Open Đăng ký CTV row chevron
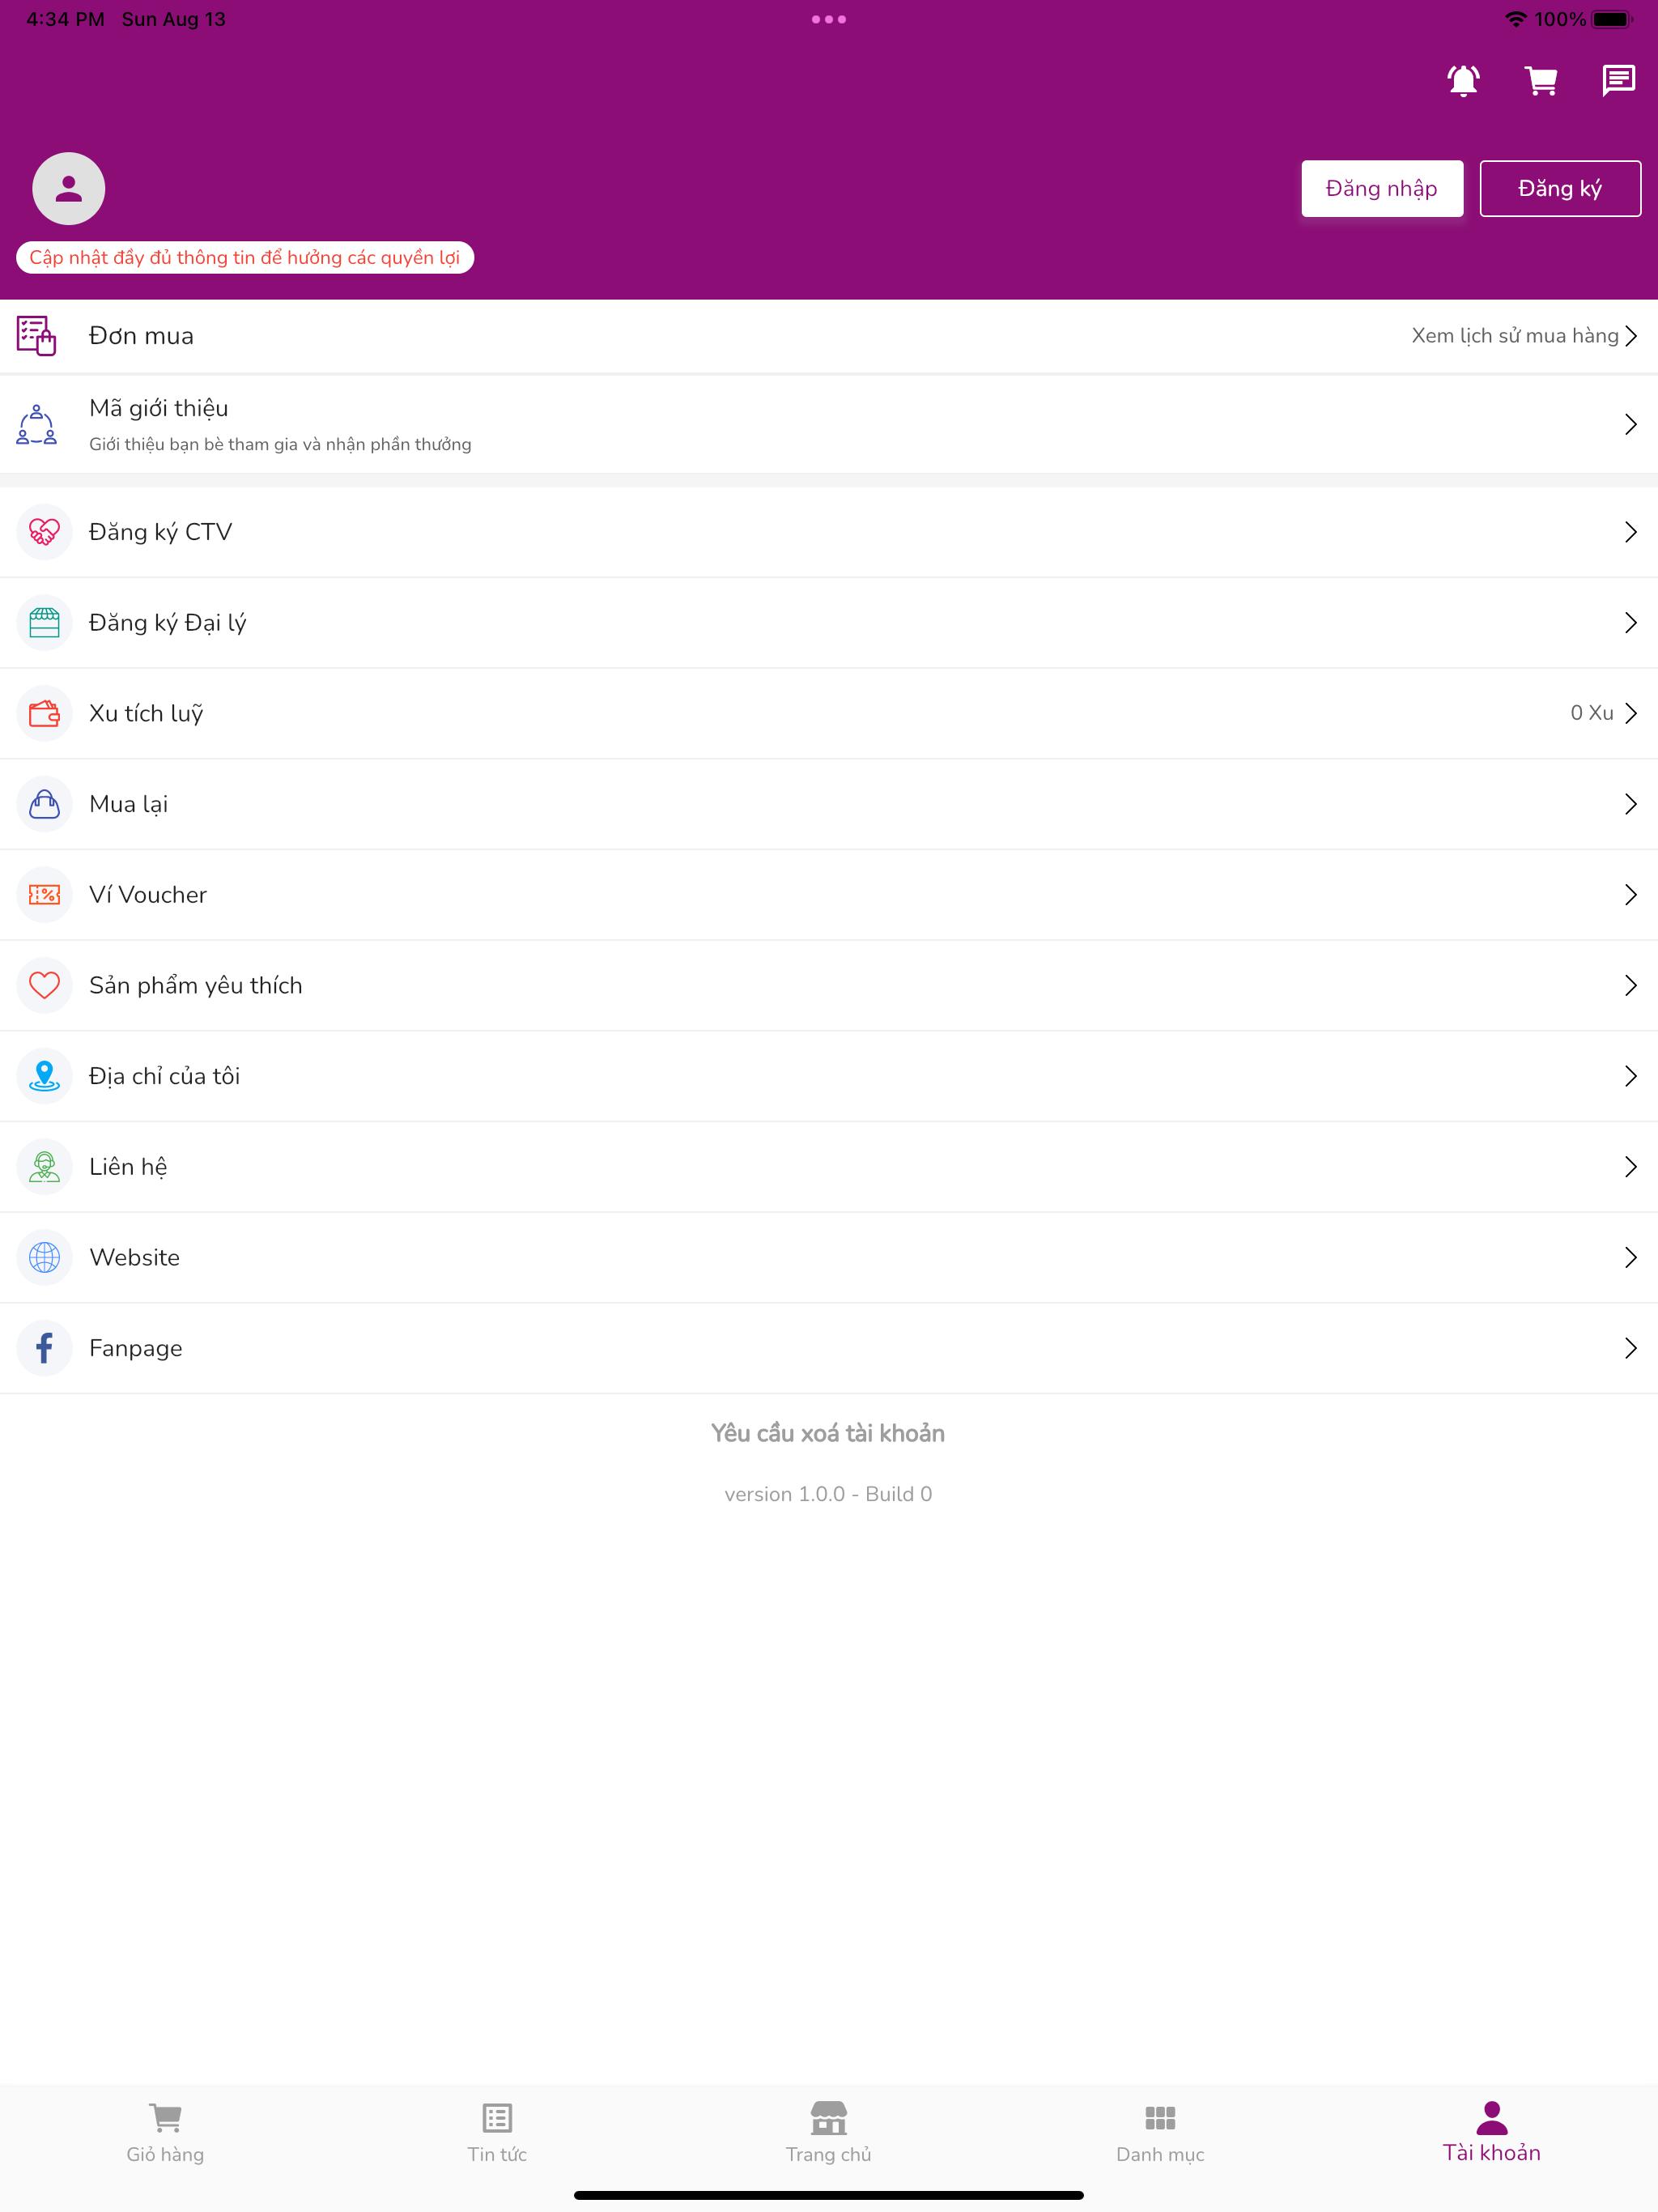 pyautogui.click(x=1631, y=532)
